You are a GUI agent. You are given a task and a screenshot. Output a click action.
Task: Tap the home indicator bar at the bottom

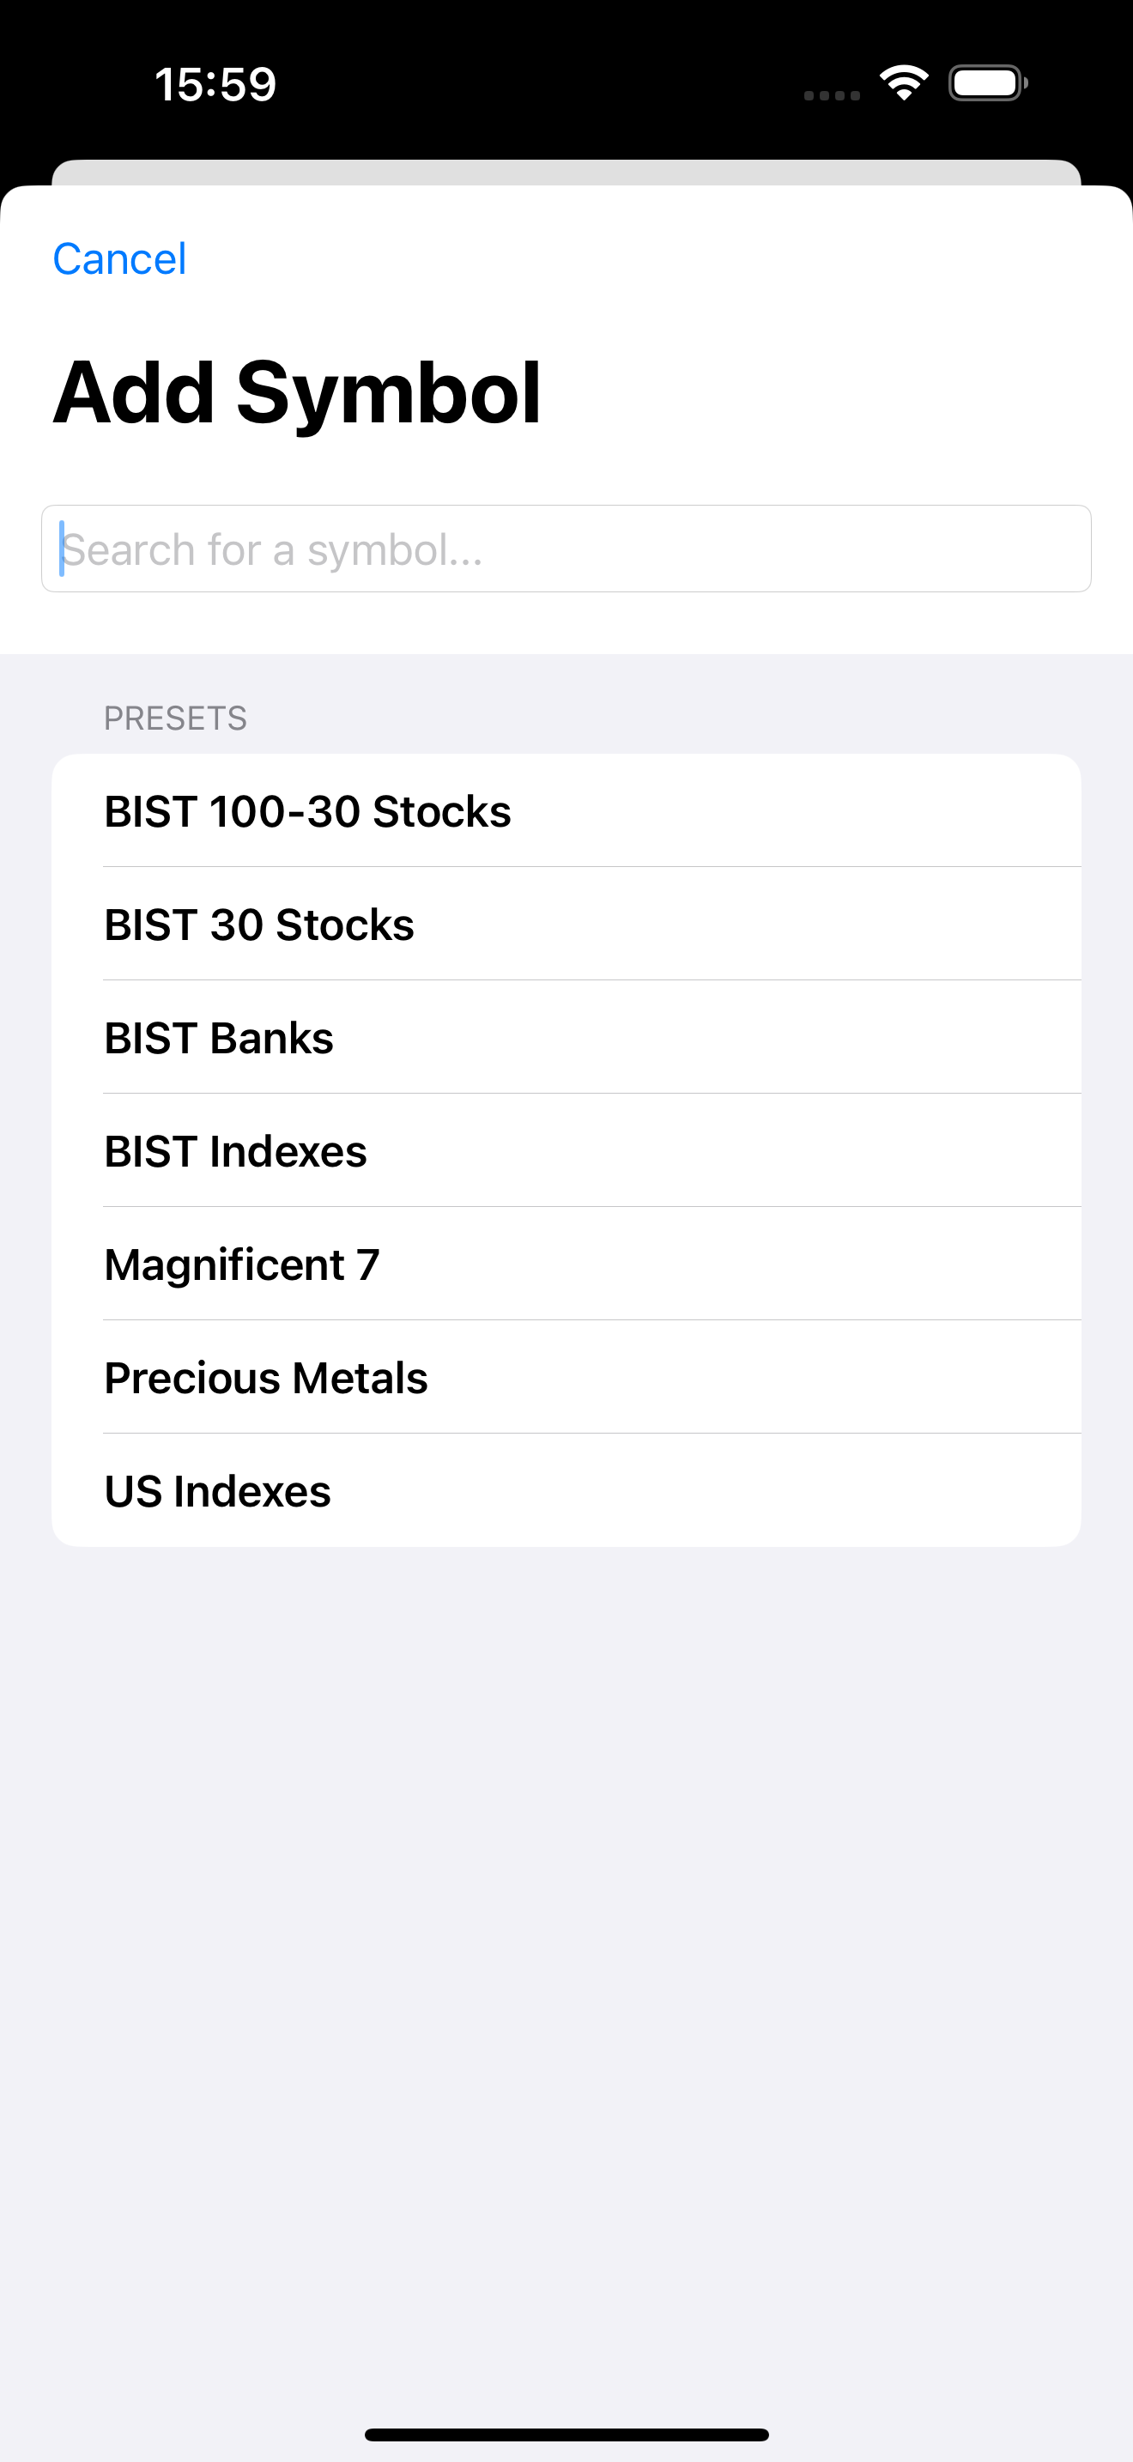click(x=566, y=2435)
